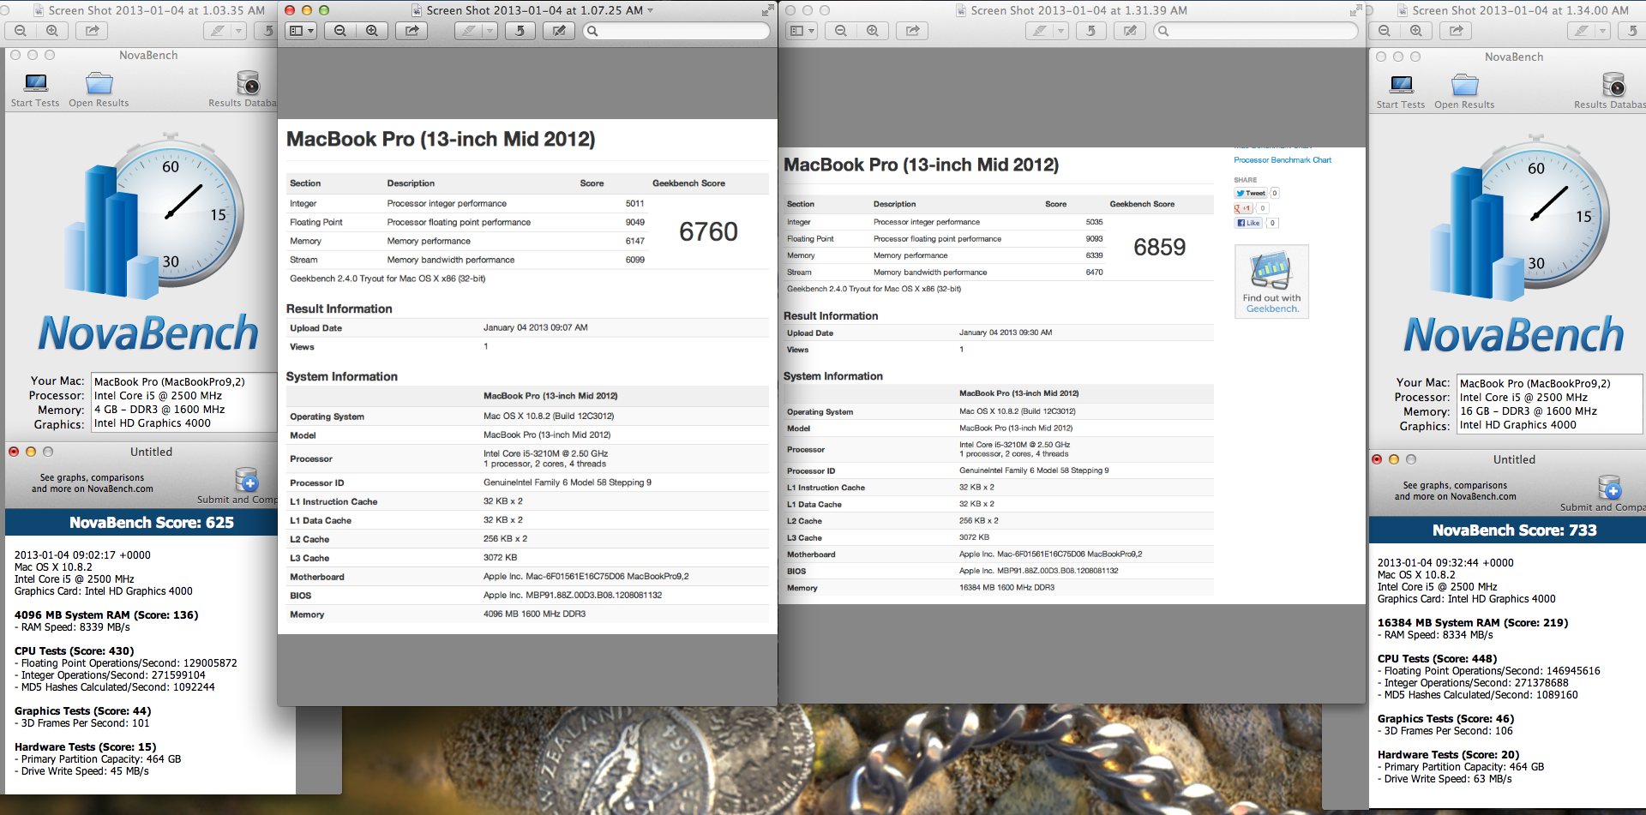Image resolution: width=1646 pixels, height=815 pixels.
Task: Click Start Tests icon in the 625-score NovaBench
Action: point(35,84)
